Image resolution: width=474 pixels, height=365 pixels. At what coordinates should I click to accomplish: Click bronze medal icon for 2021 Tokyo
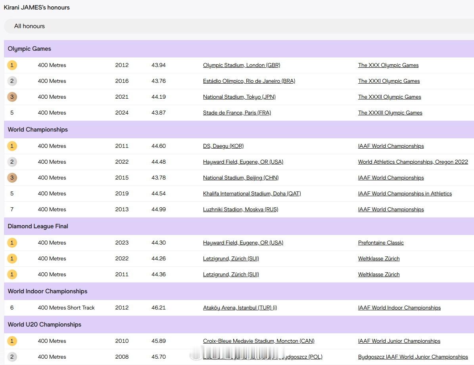[12, 97]
